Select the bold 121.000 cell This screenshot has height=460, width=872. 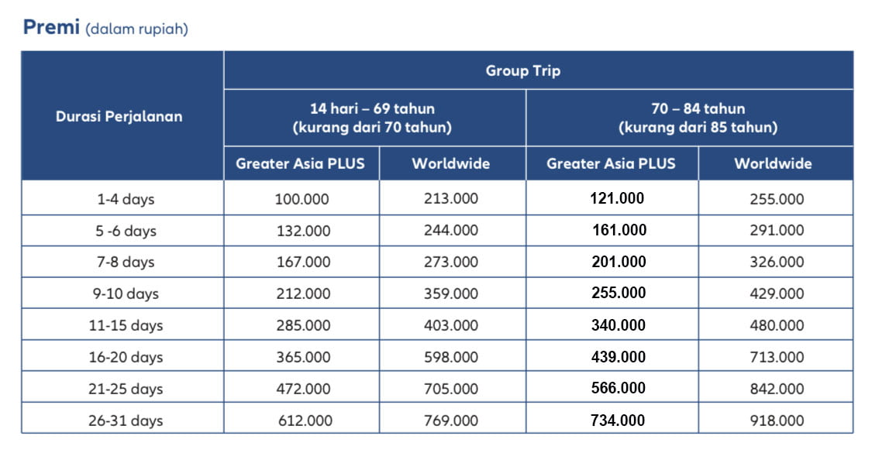tap(616, 198)
